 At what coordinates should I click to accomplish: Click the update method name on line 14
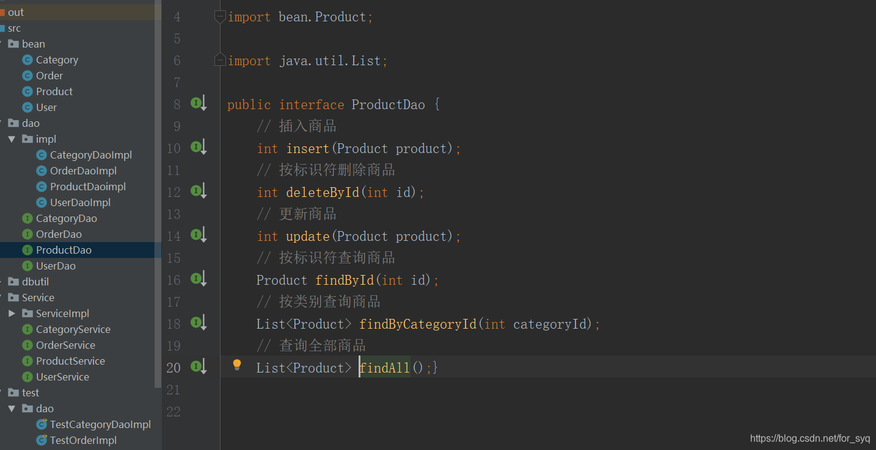pos(308,236)
